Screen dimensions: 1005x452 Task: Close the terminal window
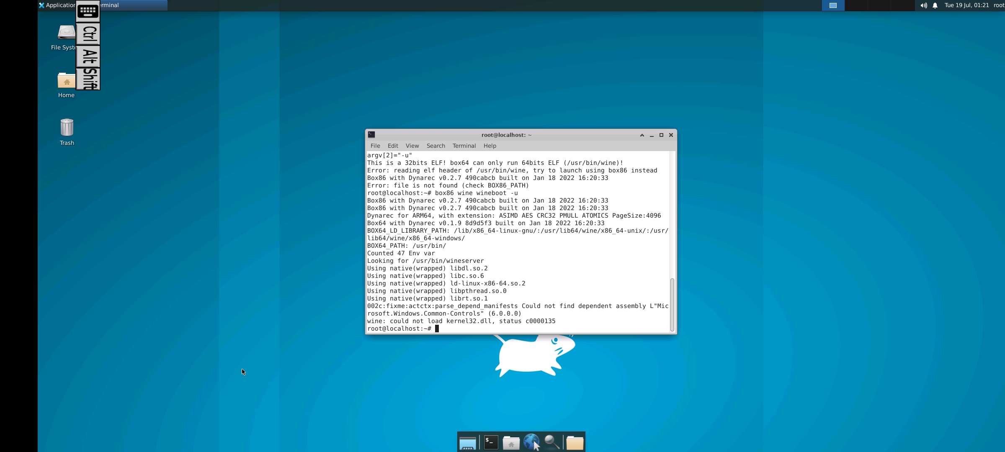[x=671, y=135]
